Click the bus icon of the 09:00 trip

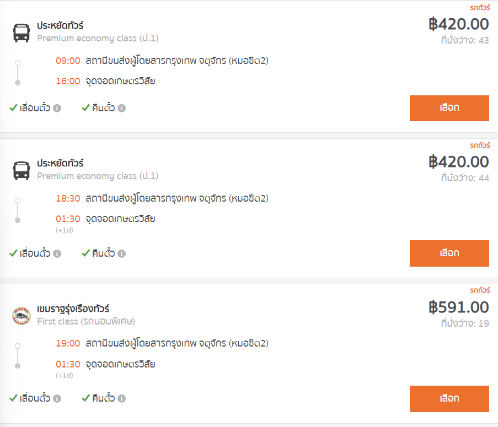[22, 33]
